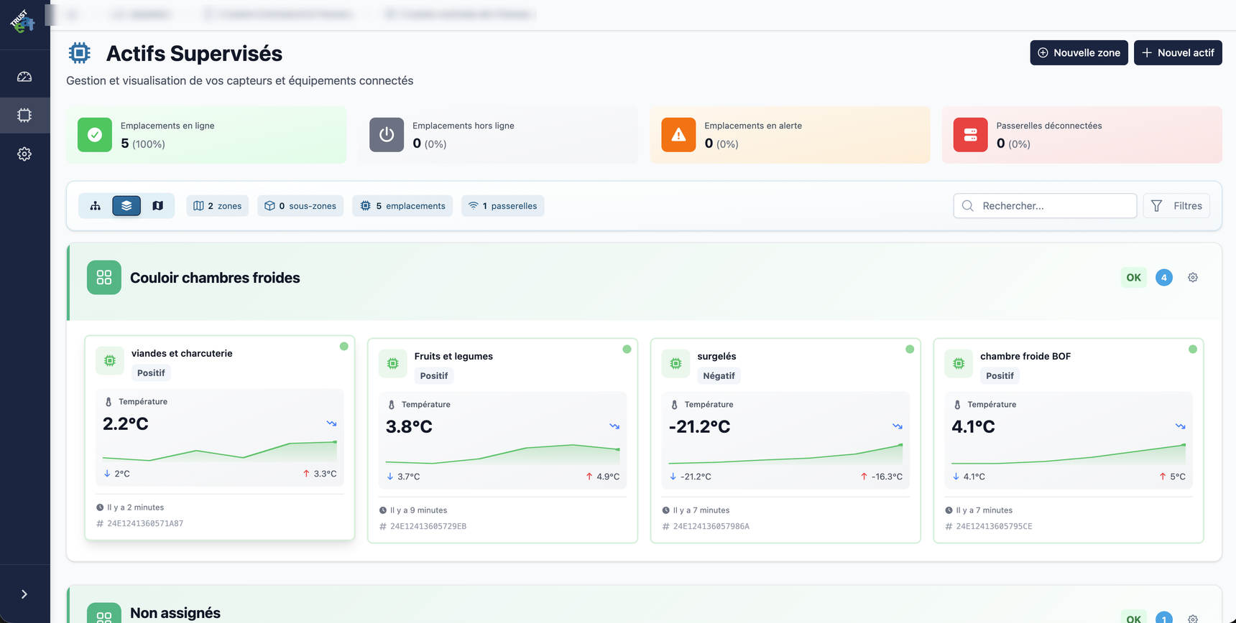The height and width of the screenshot is (623, 1236).
Task: Switch to the stacked layers view
Action: pos(126,206)
